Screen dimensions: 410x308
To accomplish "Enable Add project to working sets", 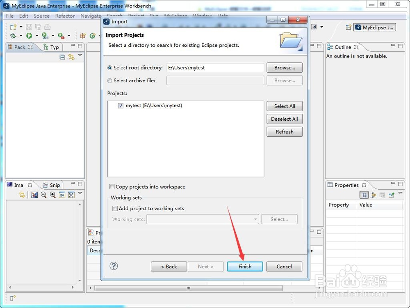I will point(115,209).
